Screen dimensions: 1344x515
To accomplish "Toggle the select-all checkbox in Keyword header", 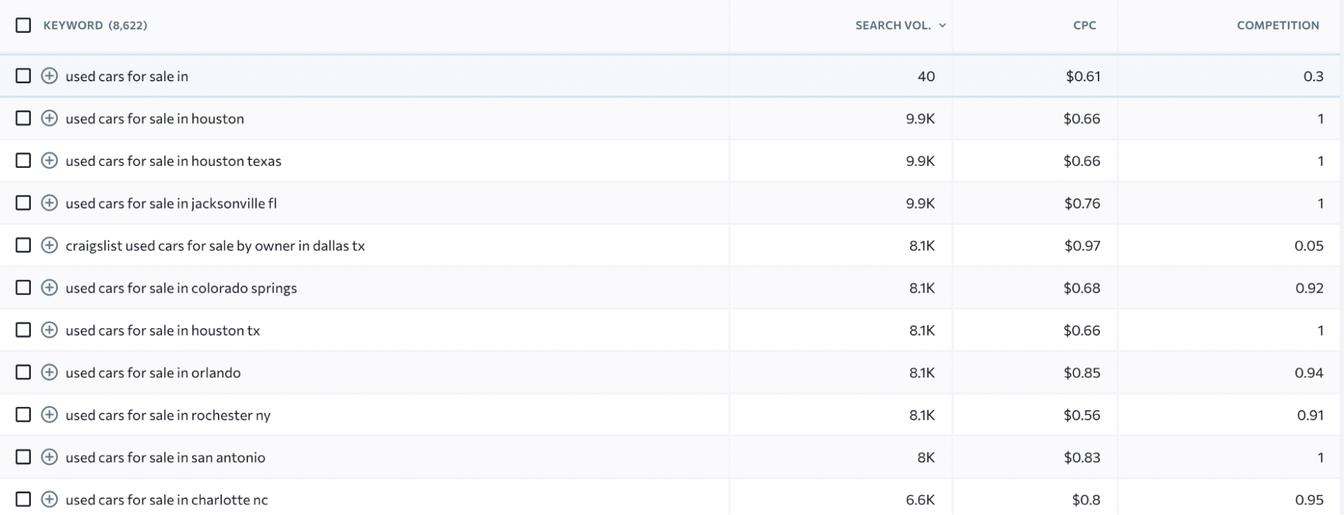I will coord(24,26).
